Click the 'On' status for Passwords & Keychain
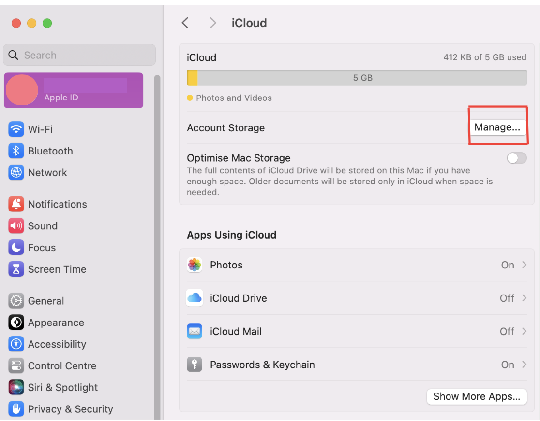Viewport: 540px width, 421px height. pyautogui.click(x=507, y=365)
